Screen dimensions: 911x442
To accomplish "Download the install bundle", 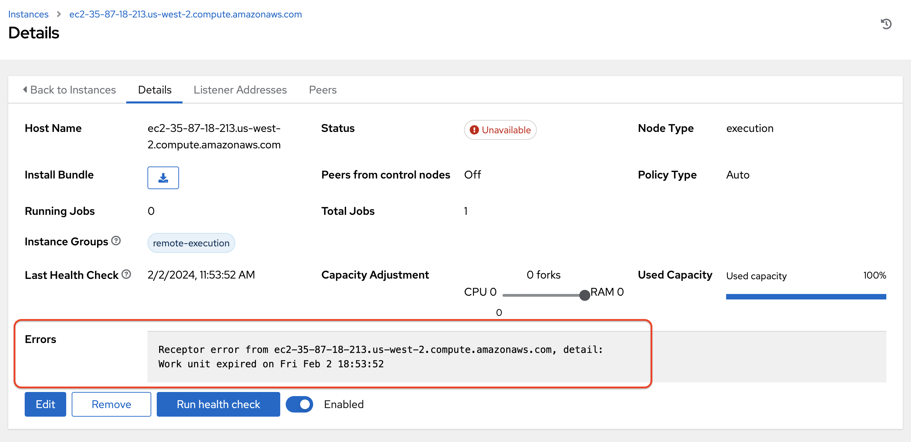I will (x=163, y=178).
